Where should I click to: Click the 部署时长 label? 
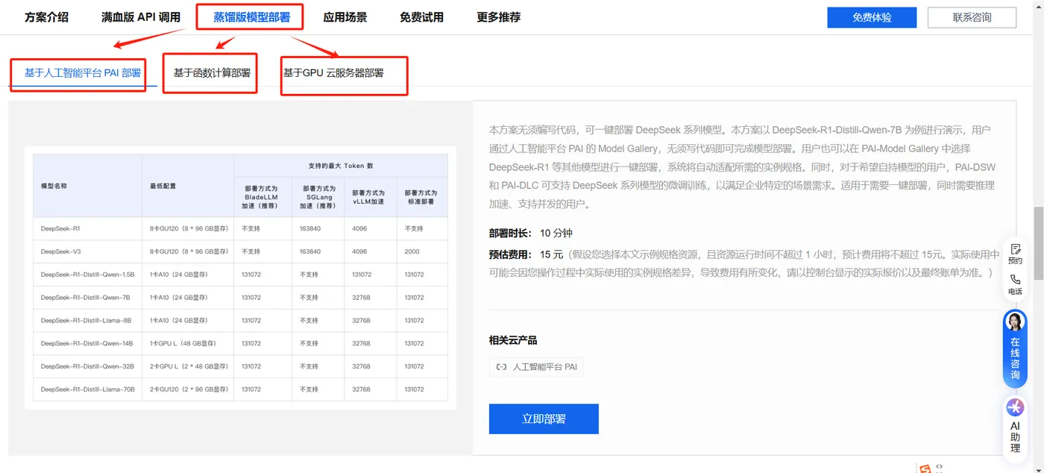click(511, 234)
